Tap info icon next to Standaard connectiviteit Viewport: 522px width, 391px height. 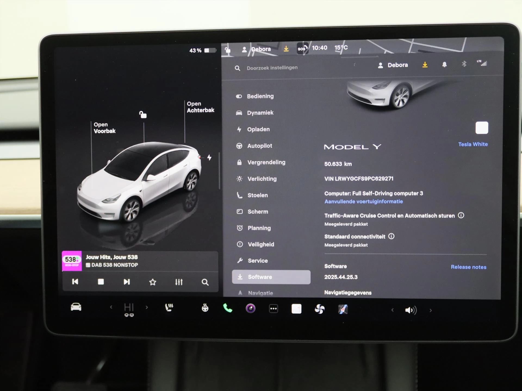coord(391,236)
